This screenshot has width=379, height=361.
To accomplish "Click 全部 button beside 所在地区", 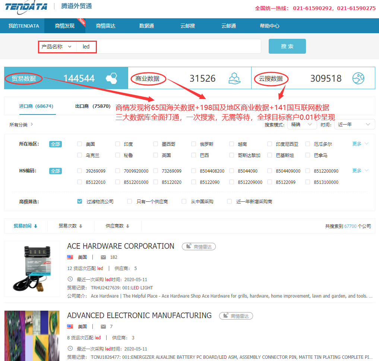I will [55, 144].
